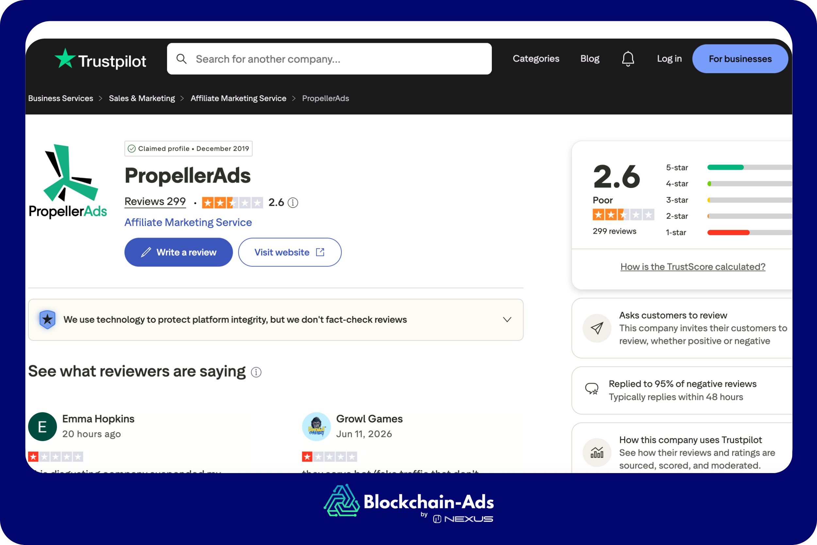
Task: Expand the platform integrity notice chevron
Action: 507,319
